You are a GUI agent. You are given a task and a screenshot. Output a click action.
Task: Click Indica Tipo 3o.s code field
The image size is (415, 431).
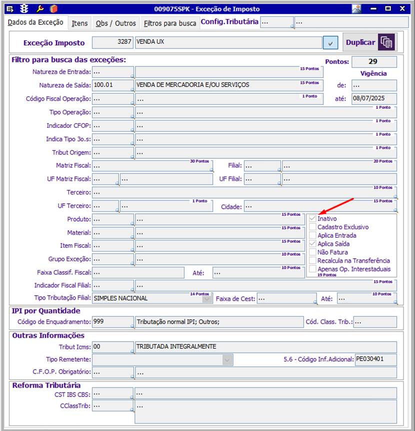pyautogui.click(x=112, y=139)
